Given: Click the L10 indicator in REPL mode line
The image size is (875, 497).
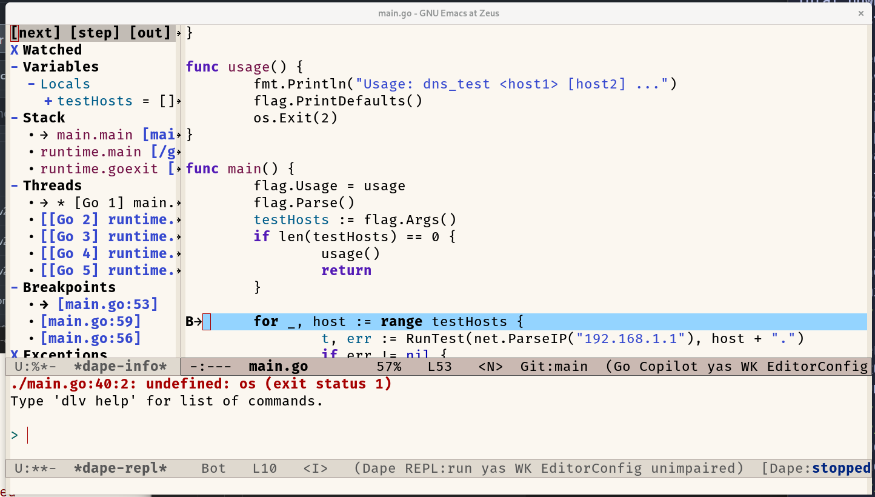Looking at the screenshot, I should pos(265,469).
